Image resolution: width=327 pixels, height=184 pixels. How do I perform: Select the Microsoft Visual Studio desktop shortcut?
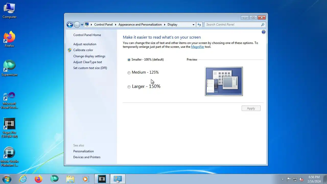pyautogui.click(x=9, y=100)
